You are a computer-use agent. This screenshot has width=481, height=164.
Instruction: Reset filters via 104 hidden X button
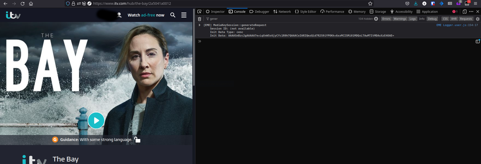(376, 19)
